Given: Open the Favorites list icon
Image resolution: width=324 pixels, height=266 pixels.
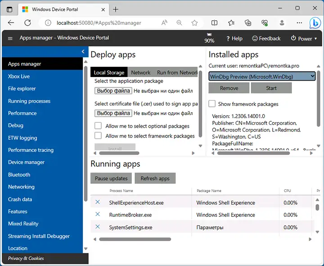Looking at the screenshot, I should tap(231, 23).
